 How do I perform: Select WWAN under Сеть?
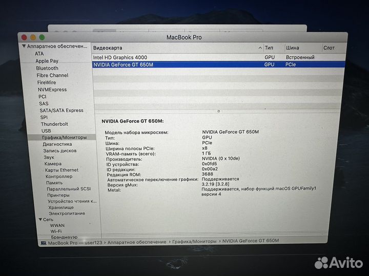(x=57, y=225)
